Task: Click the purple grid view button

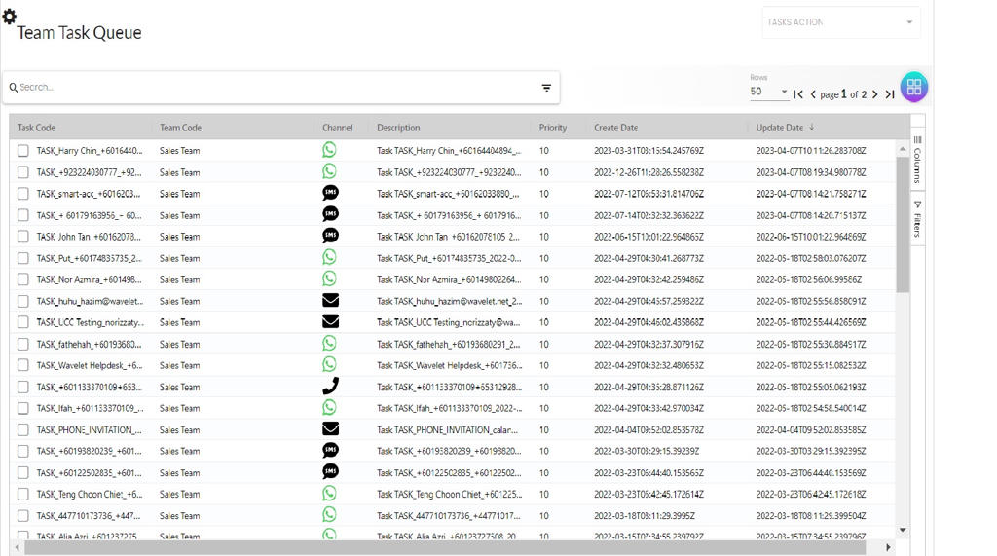Action: point(913,87)
